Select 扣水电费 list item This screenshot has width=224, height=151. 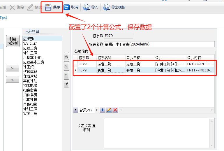tap(43, 85)
